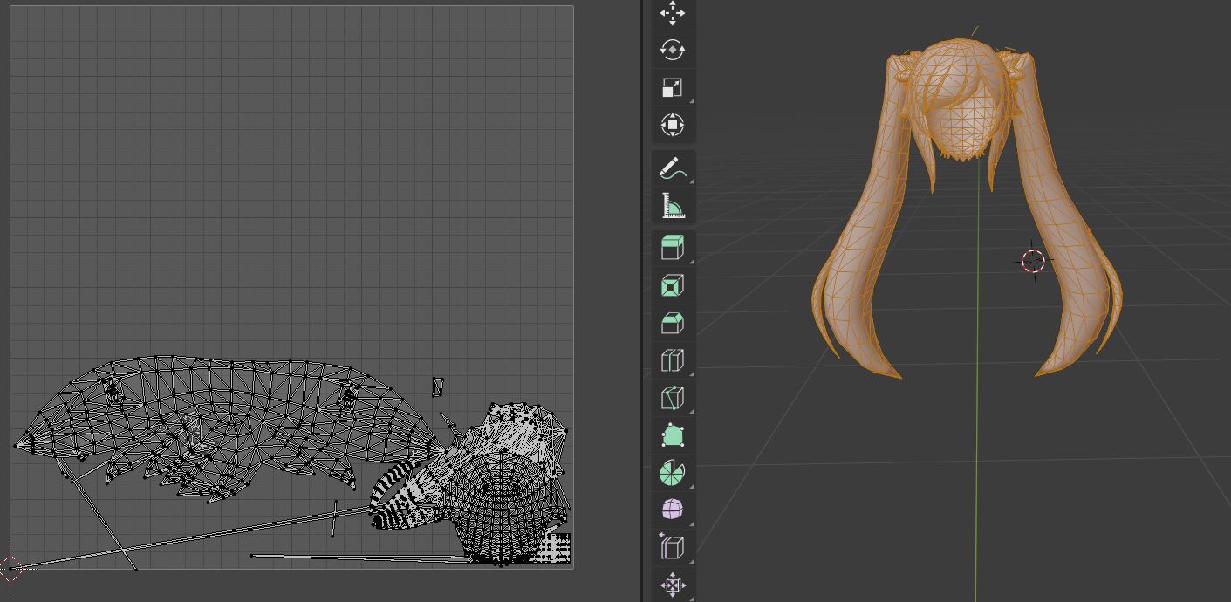Screen dimensions: 1231x602
Task: Activate the Knife tool
Action: [672, 398]
